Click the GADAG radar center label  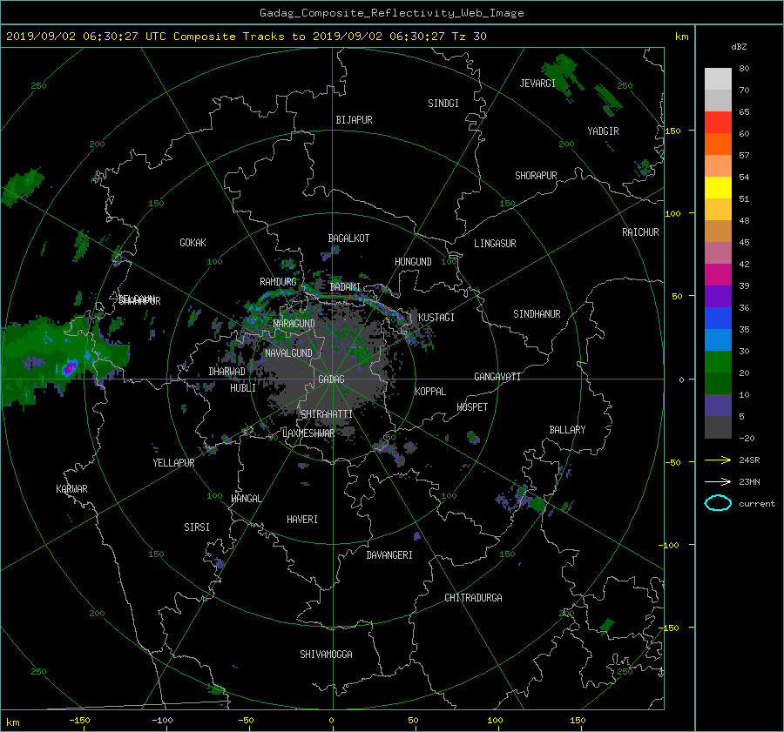[331, 379]
